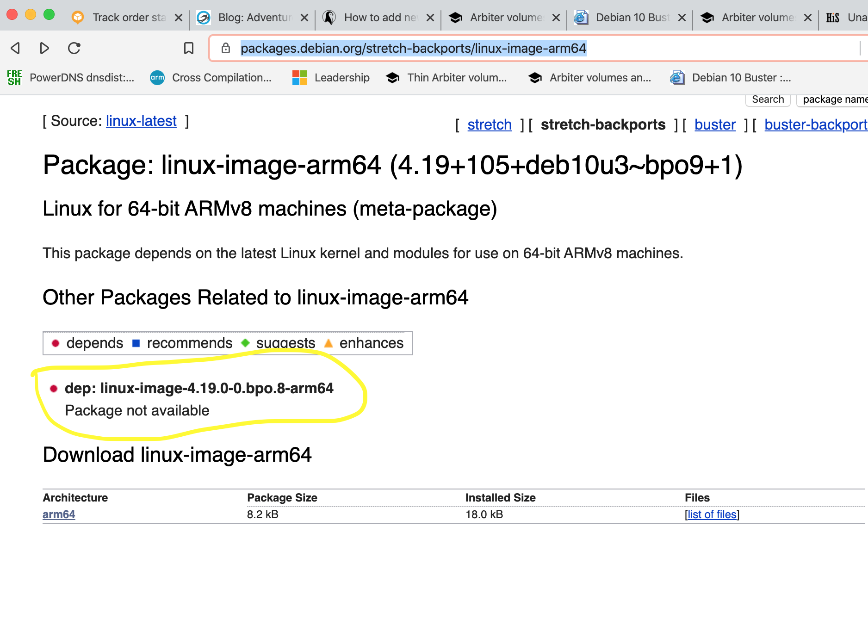Click the How to add ne tab favicon
Screen dimensions: 868x644
point(329,18)
